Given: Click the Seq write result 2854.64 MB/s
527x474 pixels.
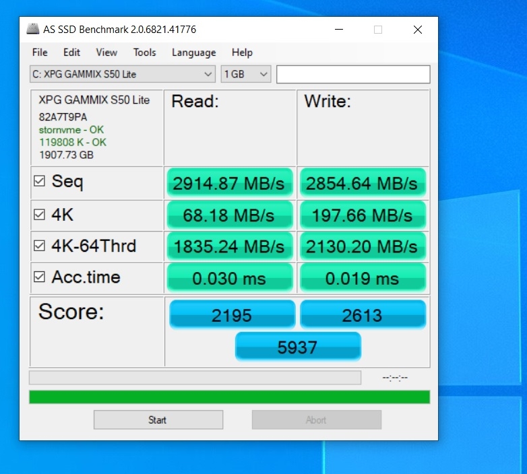Looking at the screenshot, I should 363,183.
